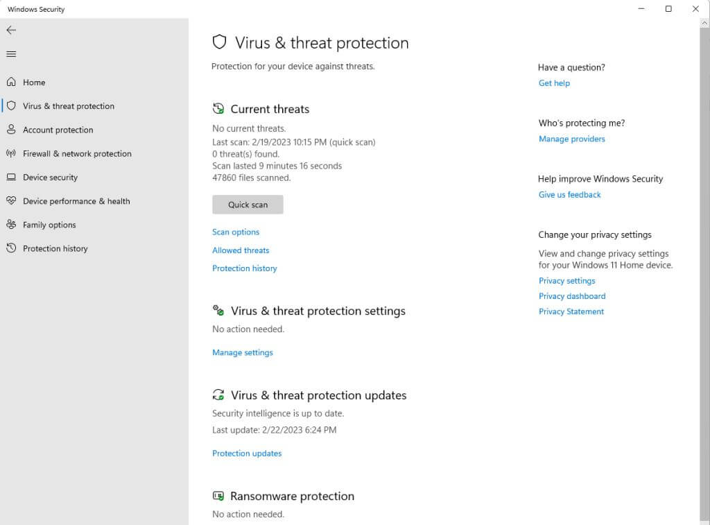
Task: Select Account protection in sidebar
Action: tap(58, 130)
